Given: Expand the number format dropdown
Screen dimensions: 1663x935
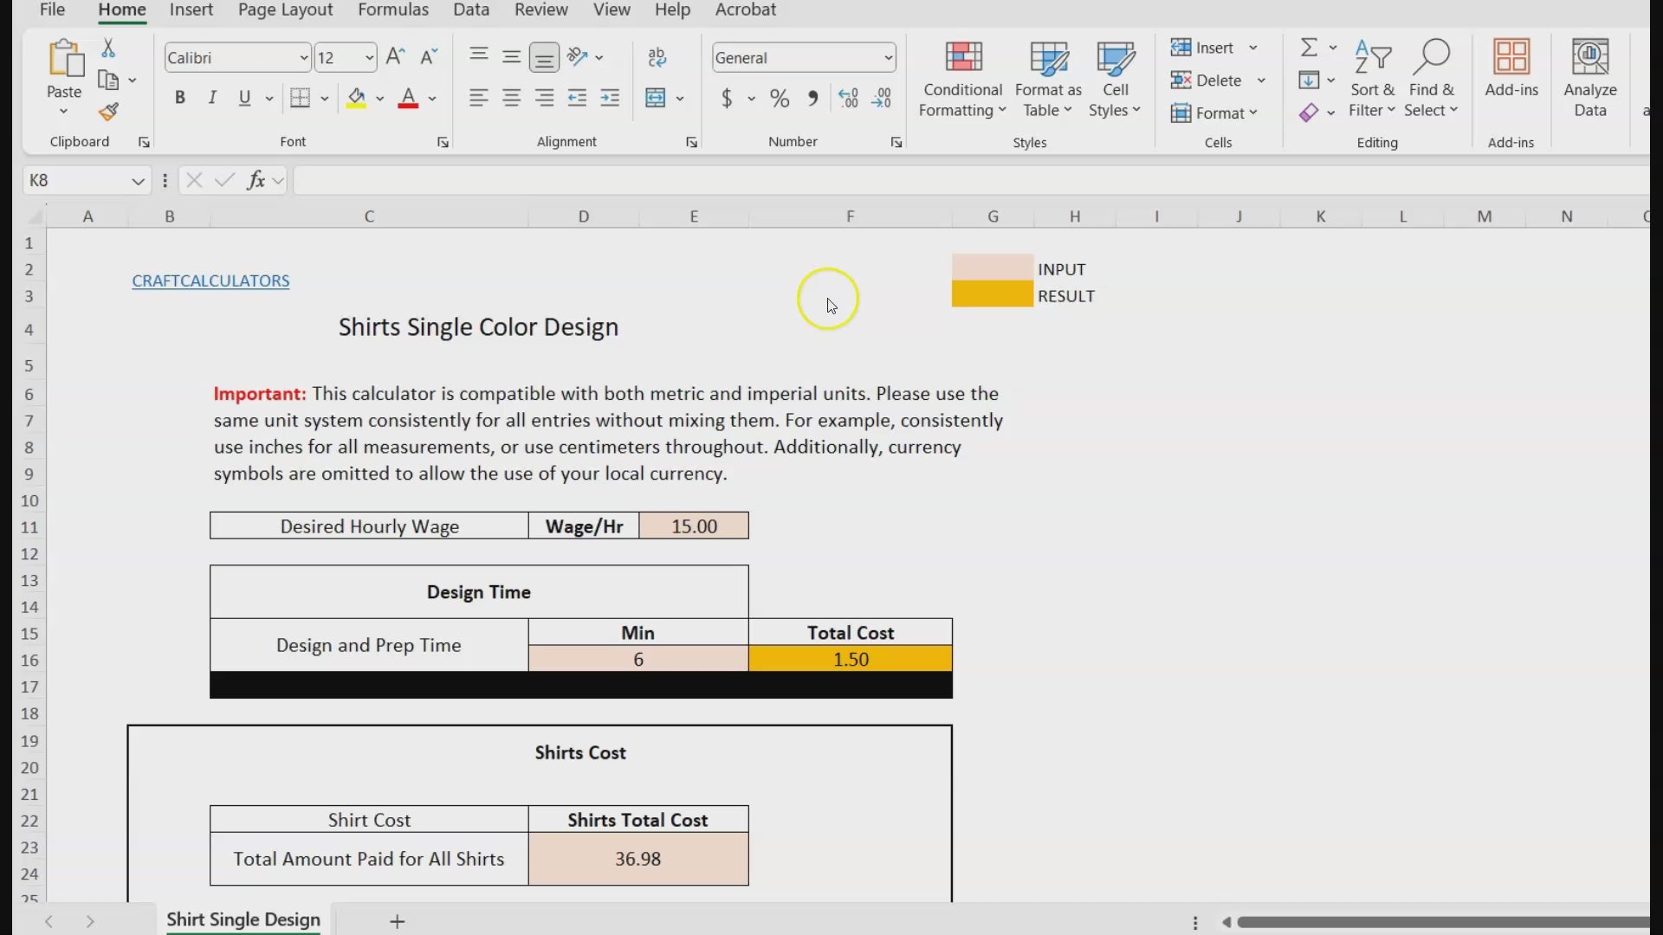Looking at the screenshot, I should pos(888,58).
